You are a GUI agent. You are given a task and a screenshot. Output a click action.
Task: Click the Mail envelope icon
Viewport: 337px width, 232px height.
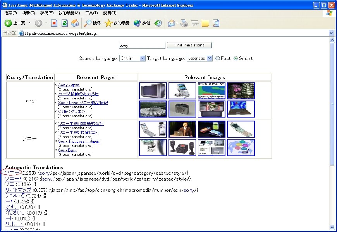(171, 23)
